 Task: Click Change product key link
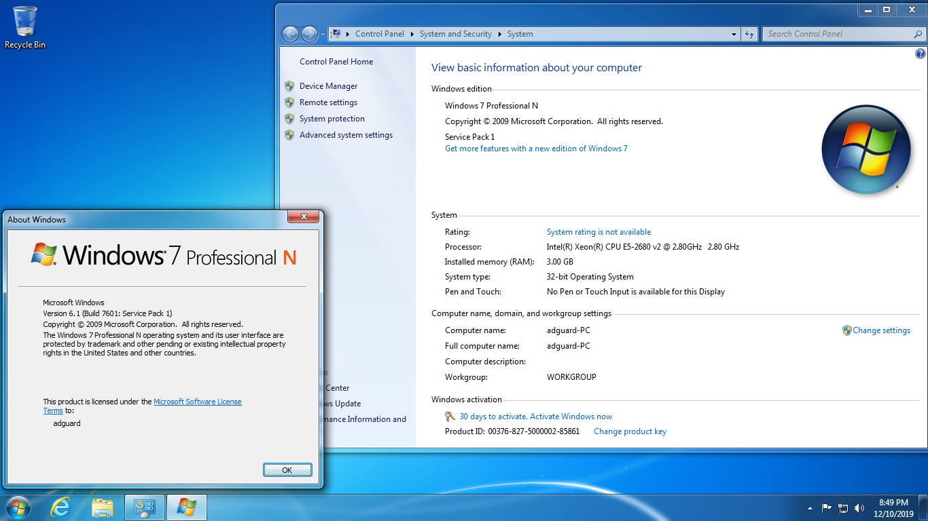pyautogui.click(x=630, y=431)
